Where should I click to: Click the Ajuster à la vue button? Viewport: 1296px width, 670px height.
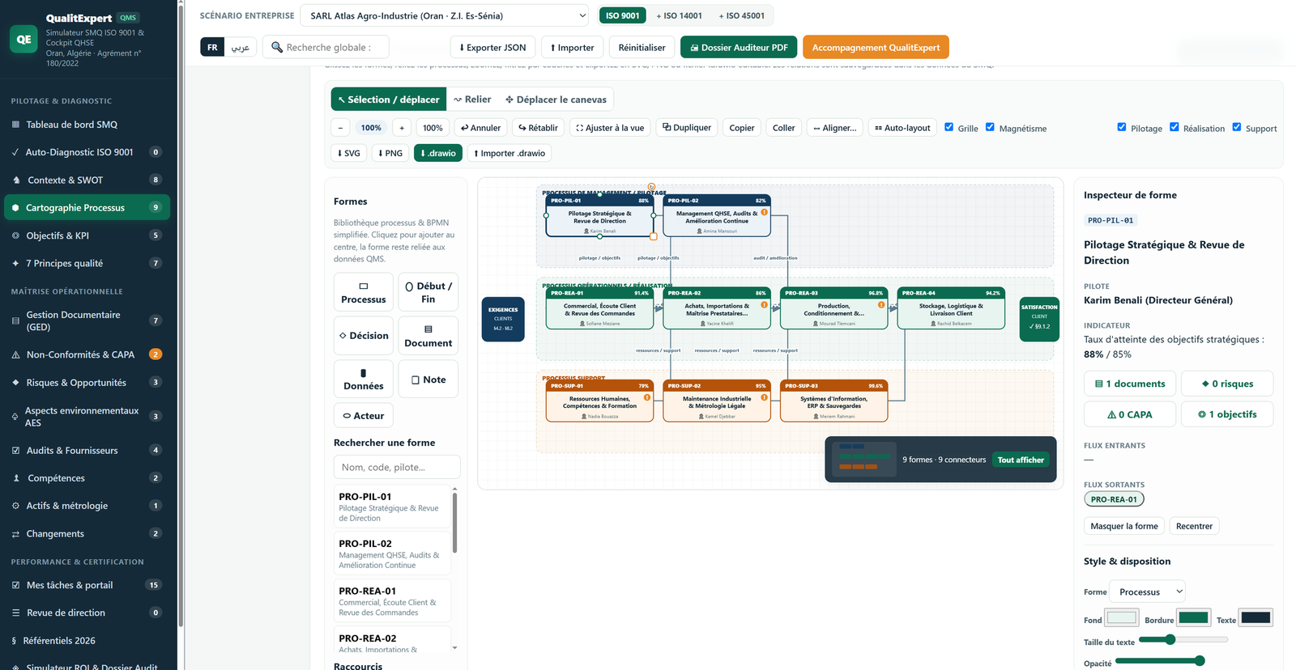pos(611,128)
